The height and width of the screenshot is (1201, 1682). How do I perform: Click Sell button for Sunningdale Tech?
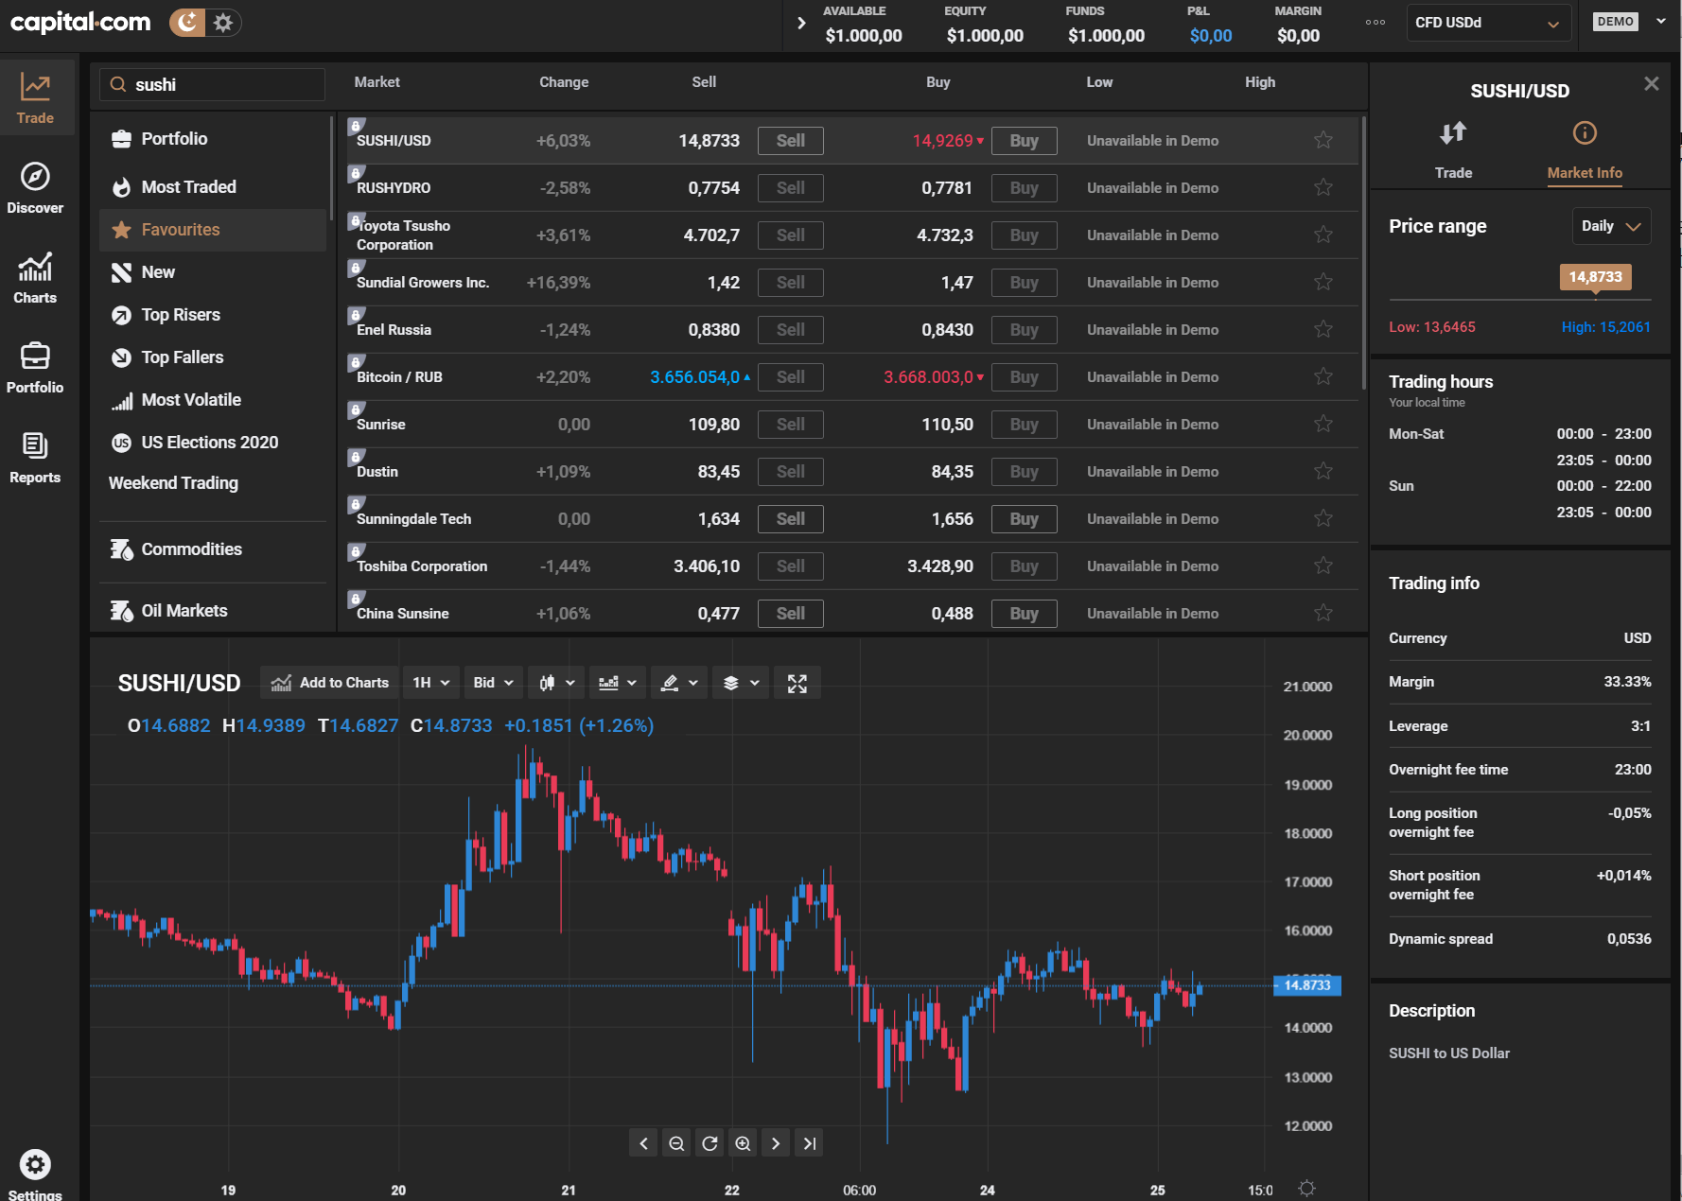[x=791, y=519]
